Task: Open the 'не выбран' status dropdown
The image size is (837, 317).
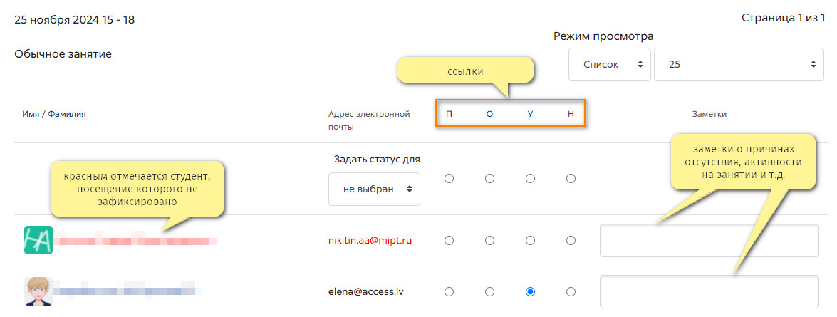Action: pyautogui.click(x=374, y=189)
